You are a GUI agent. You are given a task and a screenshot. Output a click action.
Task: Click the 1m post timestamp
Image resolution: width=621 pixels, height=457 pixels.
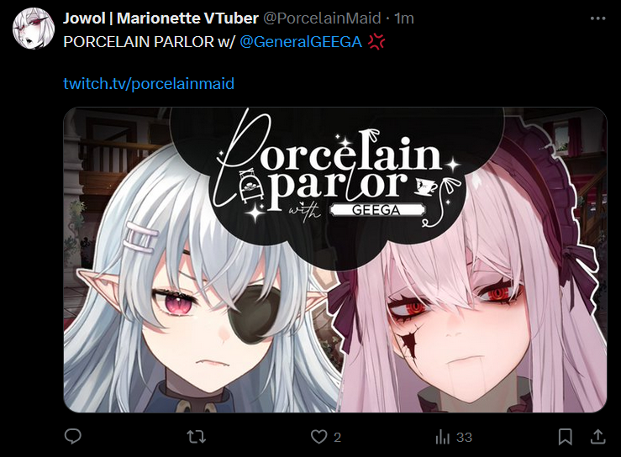[404, 18]
